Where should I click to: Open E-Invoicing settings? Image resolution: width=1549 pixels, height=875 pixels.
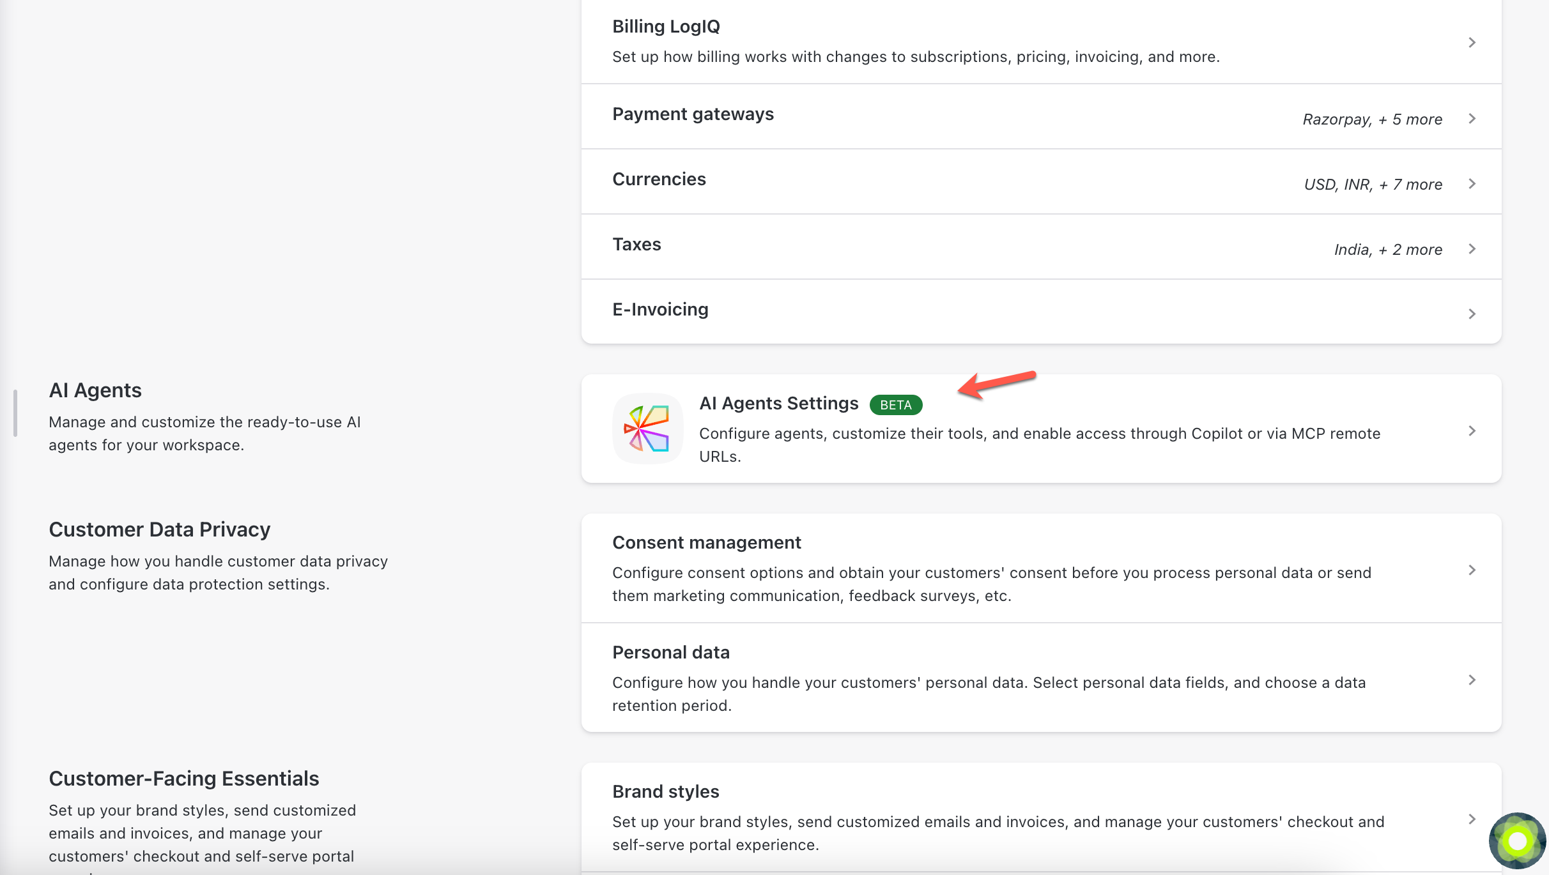[661, 309]
